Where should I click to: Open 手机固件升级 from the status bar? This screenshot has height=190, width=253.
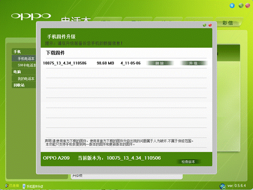[x=33, y=186]
